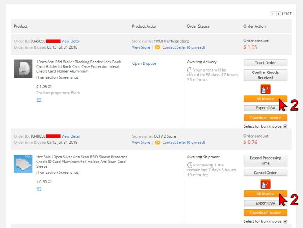Contact Seller of CCTV 2 Store
The width and height of the screenshot is (303, 228).
(x=183, y=143)
